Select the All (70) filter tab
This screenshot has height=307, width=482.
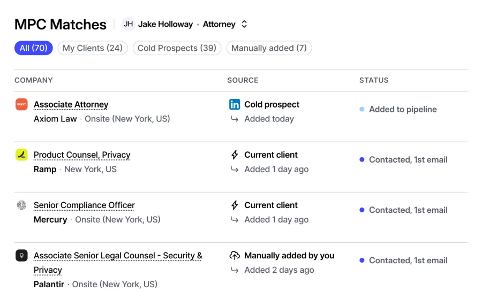tap(34, 48)
